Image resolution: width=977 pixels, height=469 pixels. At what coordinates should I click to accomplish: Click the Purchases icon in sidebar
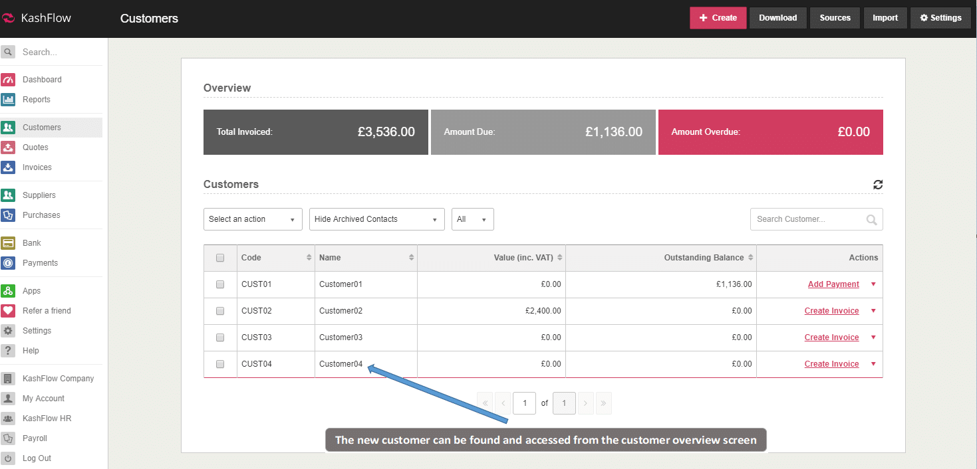(x=8, y=215)
